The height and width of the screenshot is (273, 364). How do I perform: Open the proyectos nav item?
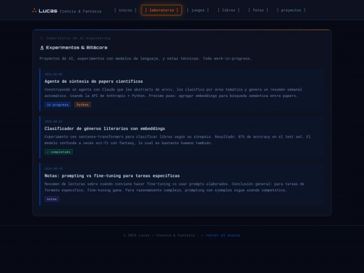click(291, 10)
